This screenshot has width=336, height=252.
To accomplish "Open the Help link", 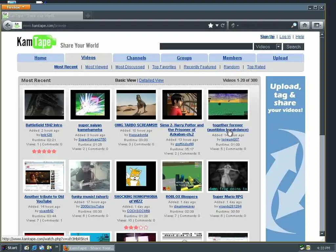I will pos(300,37).
